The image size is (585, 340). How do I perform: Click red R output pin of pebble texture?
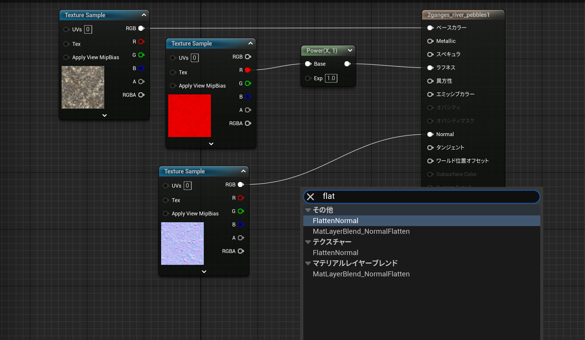click(141, 42)
